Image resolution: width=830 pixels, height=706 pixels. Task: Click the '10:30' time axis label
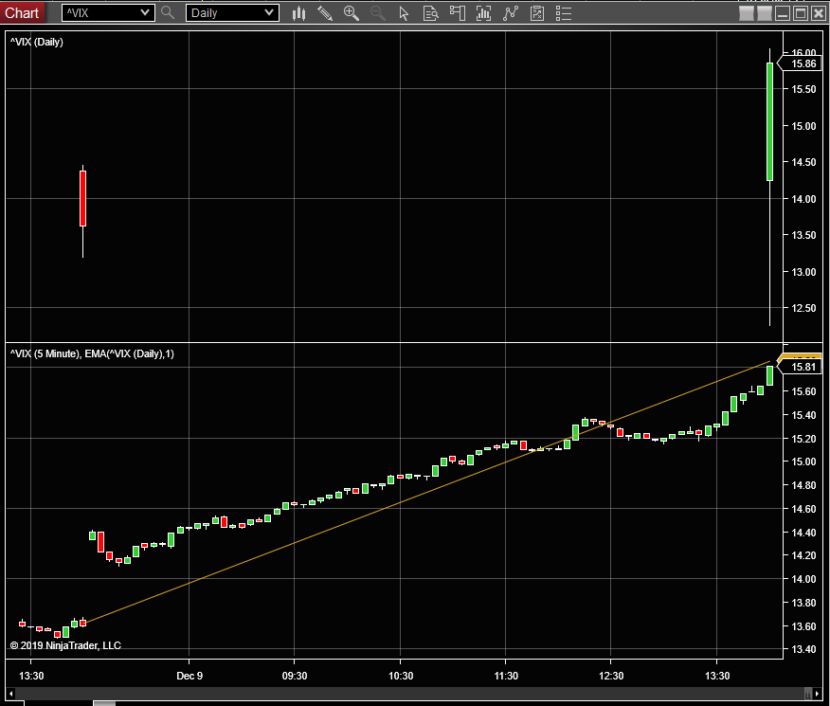401,676
